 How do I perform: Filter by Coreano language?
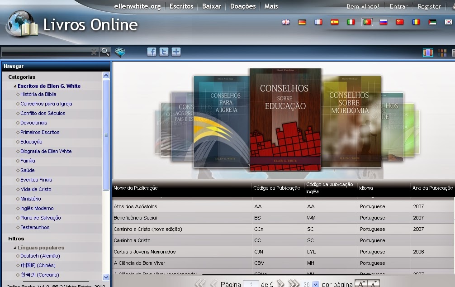40,275
